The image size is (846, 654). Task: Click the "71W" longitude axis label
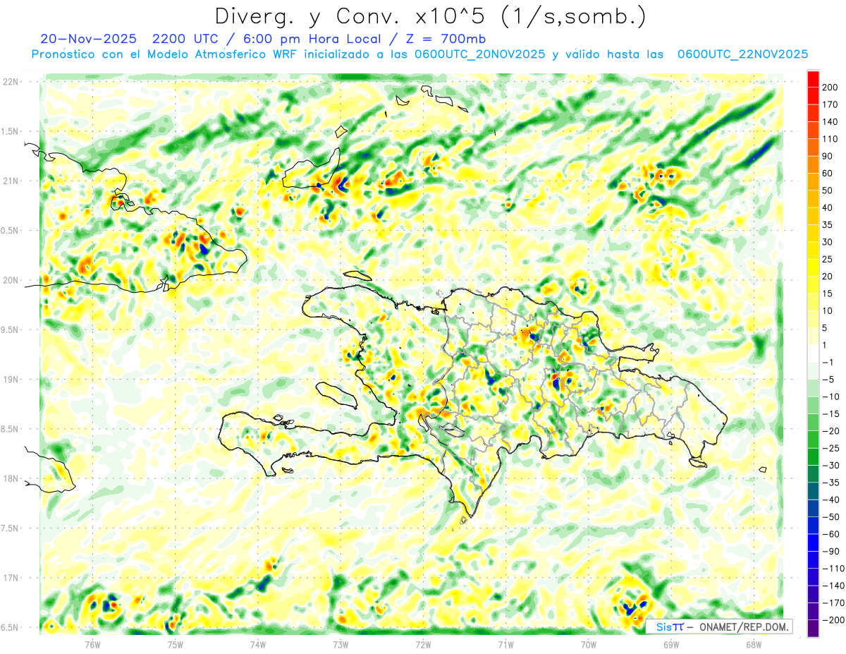(x=505, y=644)
